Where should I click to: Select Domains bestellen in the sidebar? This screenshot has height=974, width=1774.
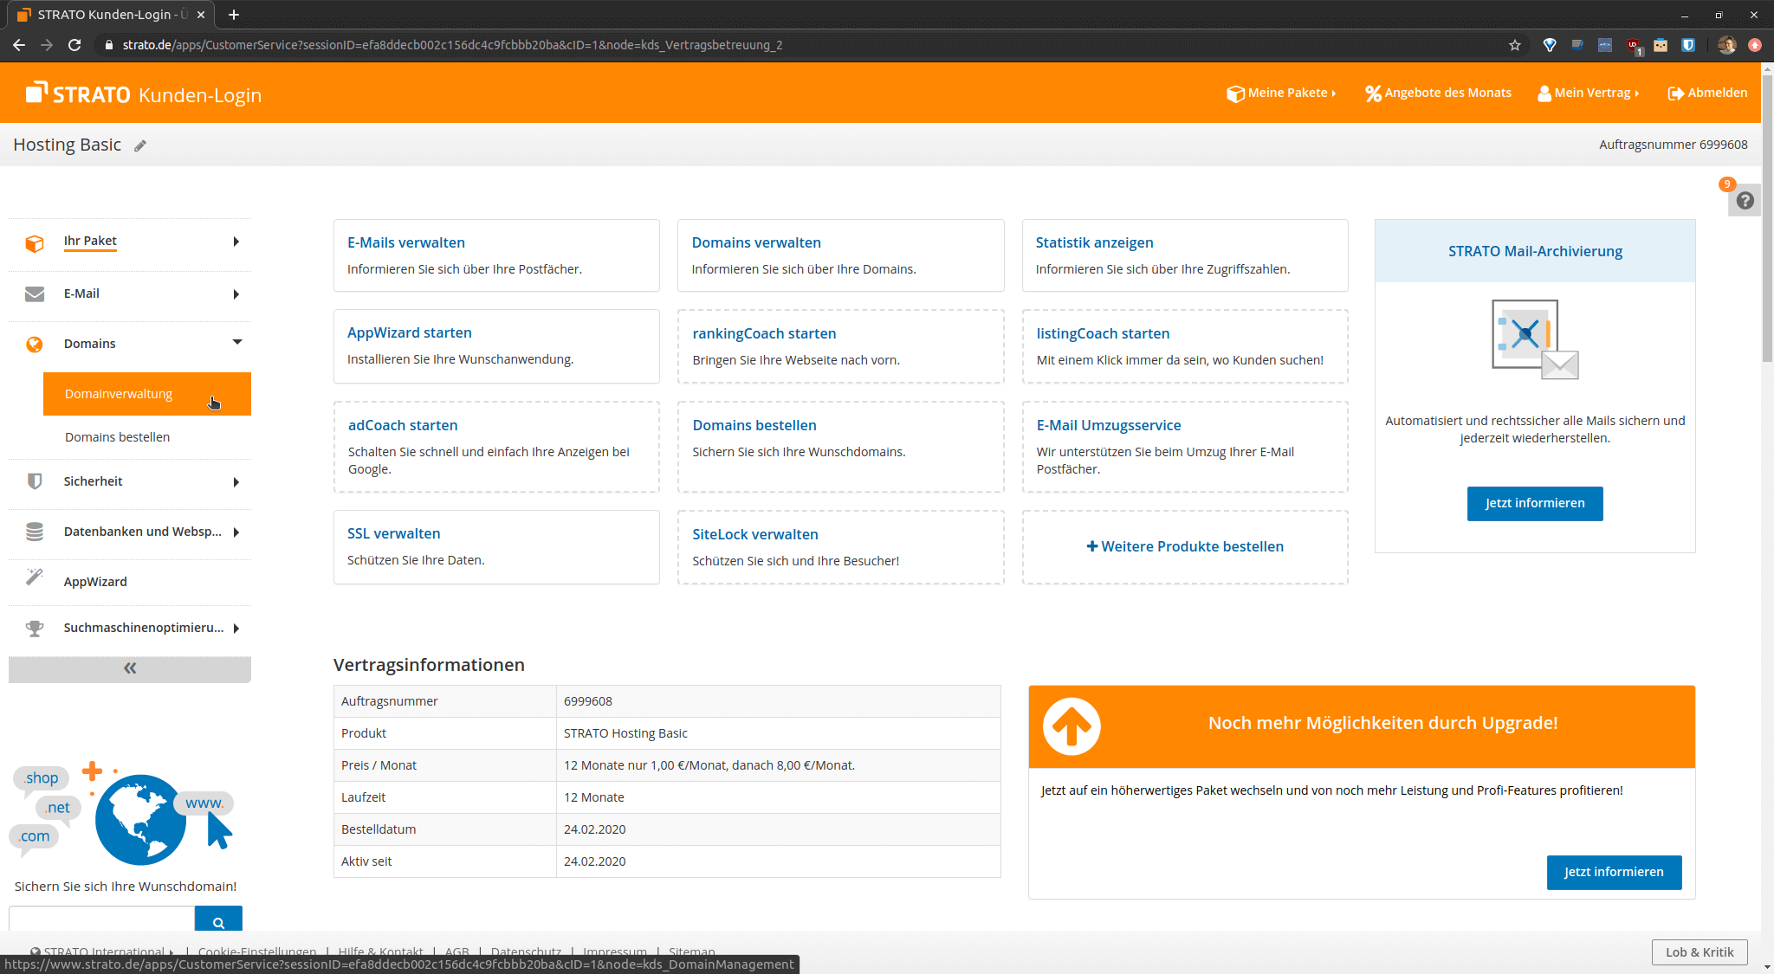(117, 437)
